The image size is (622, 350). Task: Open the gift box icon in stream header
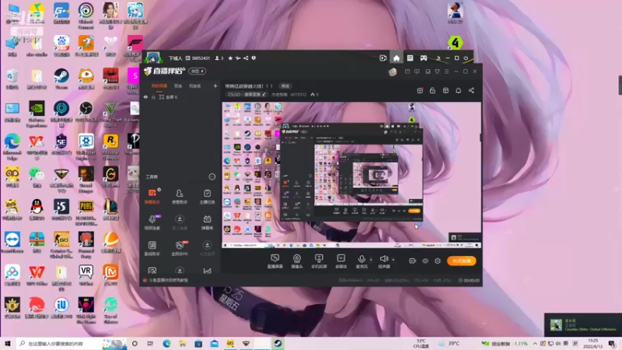420,90
